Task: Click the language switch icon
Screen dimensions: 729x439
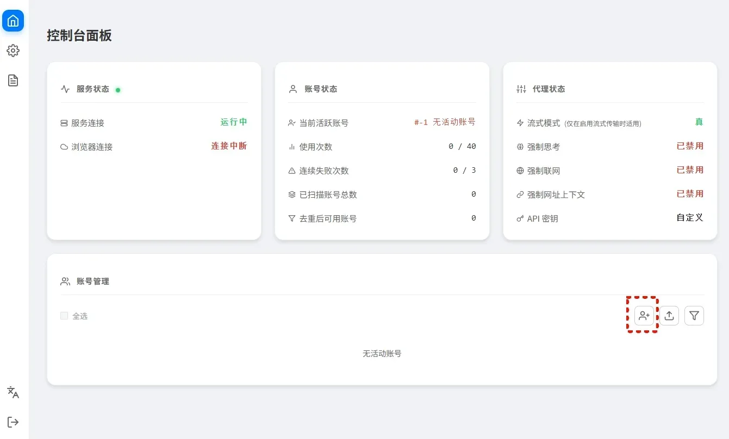Action: point(13,392)
